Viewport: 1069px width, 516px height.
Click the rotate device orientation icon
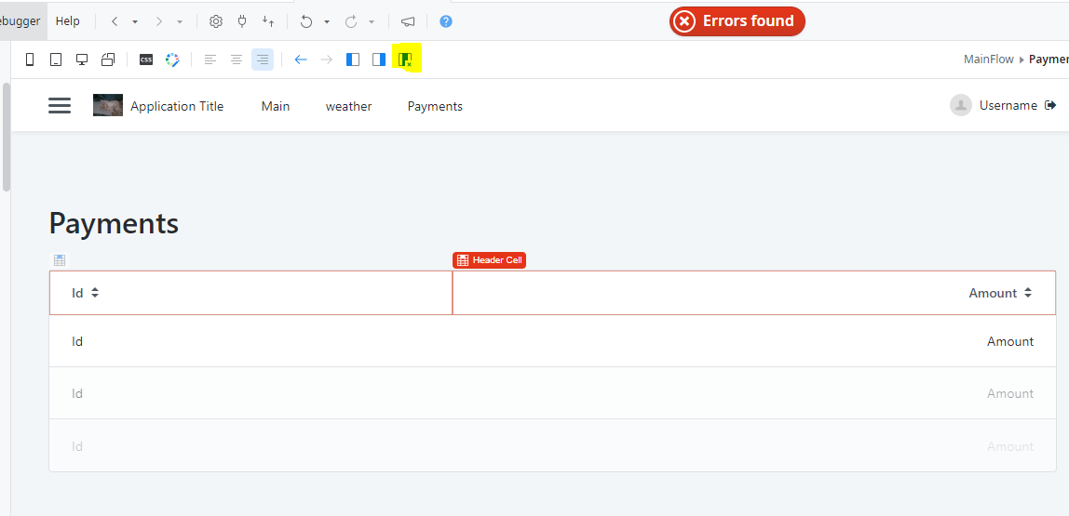[108, 60]
